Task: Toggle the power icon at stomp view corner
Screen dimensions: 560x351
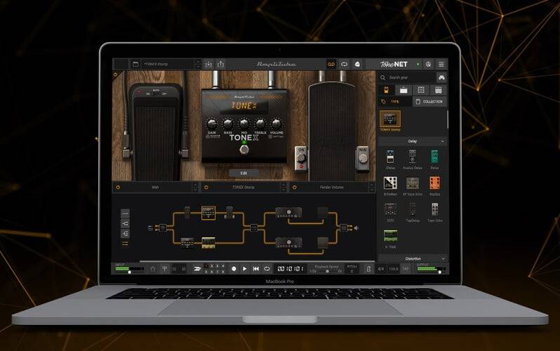Action: point(115,74)
